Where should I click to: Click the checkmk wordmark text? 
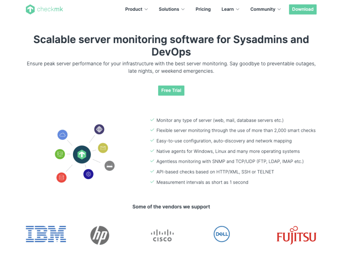point(50,9)
